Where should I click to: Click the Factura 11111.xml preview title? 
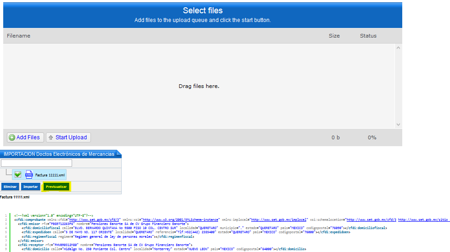[15, 197]
